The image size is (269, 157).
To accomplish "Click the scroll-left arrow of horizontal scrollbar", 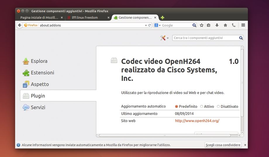I will [98, 136].
